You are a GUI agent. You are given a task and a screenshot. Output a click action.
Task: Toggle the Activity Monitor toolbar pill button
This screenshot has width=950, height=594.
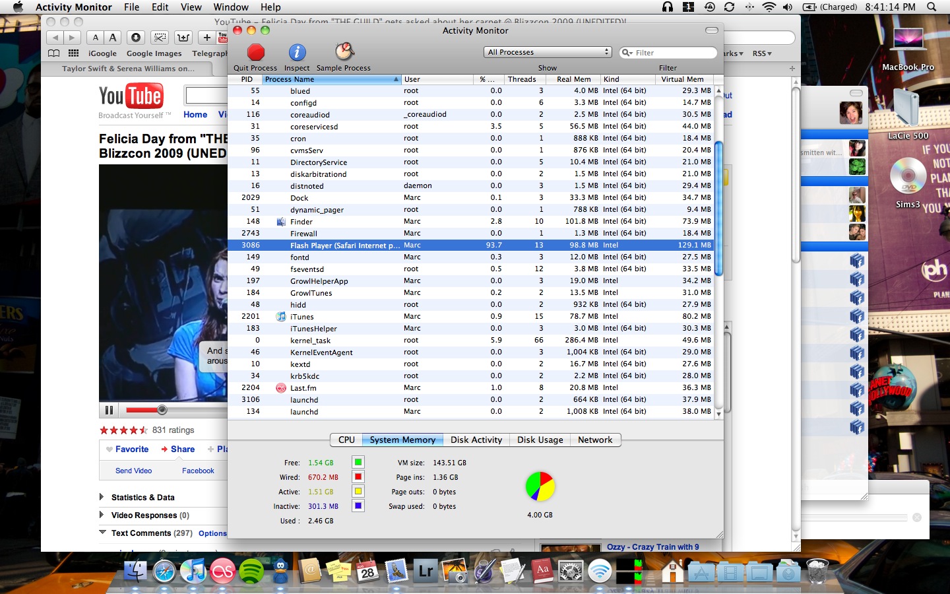coord(711,30)
